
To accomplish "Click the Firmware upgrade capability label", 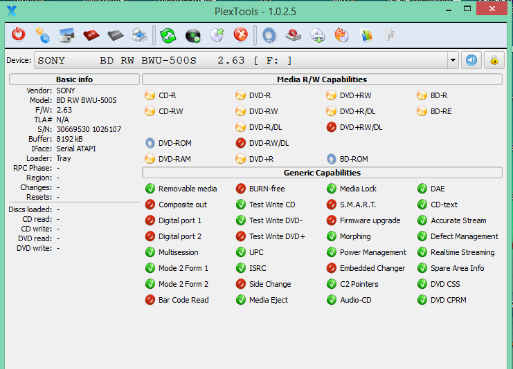I will 370,220.
